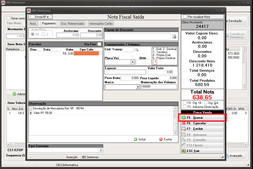Select the Informações Cartão tab
This screenshot has height=169, width=253.
click(101, 24)
